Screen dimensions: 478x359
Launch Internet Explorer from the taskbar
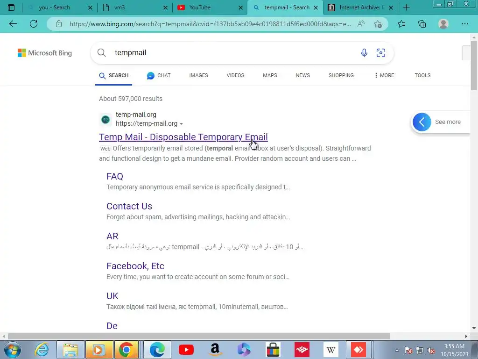[42, 350]
